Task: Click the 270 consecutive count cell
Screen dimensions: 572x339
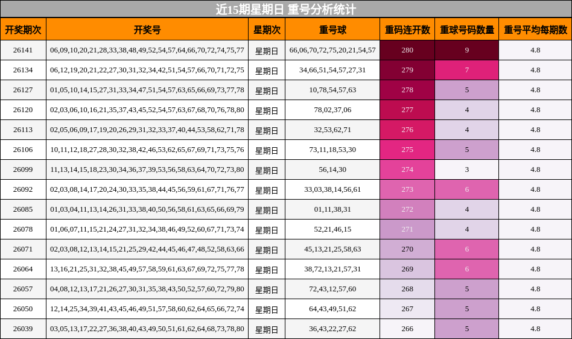Action: (x=407, y=249)
